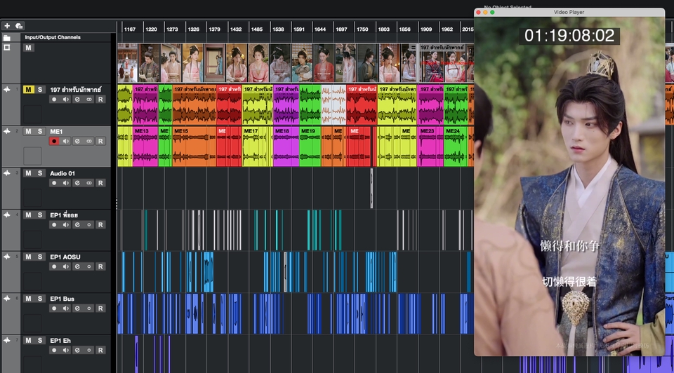Select the EP1 AOSU track name
The height and width of the screenshot is (373, 674).
65,257
